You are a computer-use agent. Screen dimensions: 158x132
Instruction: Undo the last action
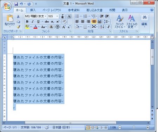[21, 4]
